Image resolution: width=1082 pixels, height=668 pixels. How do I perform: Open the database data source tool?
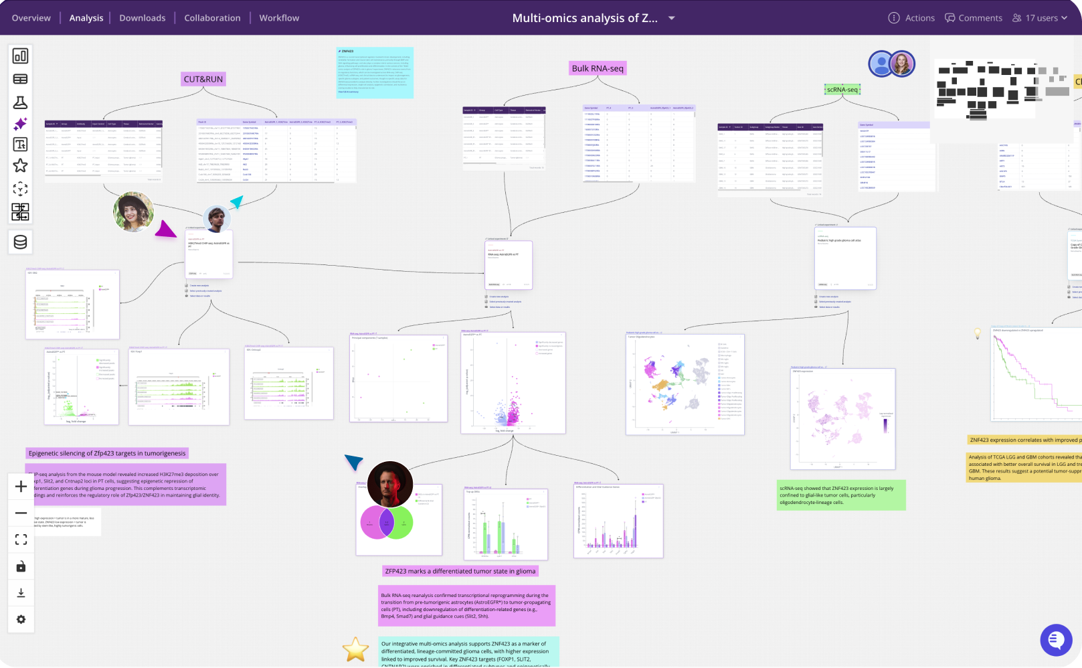[x=20, y=242]
